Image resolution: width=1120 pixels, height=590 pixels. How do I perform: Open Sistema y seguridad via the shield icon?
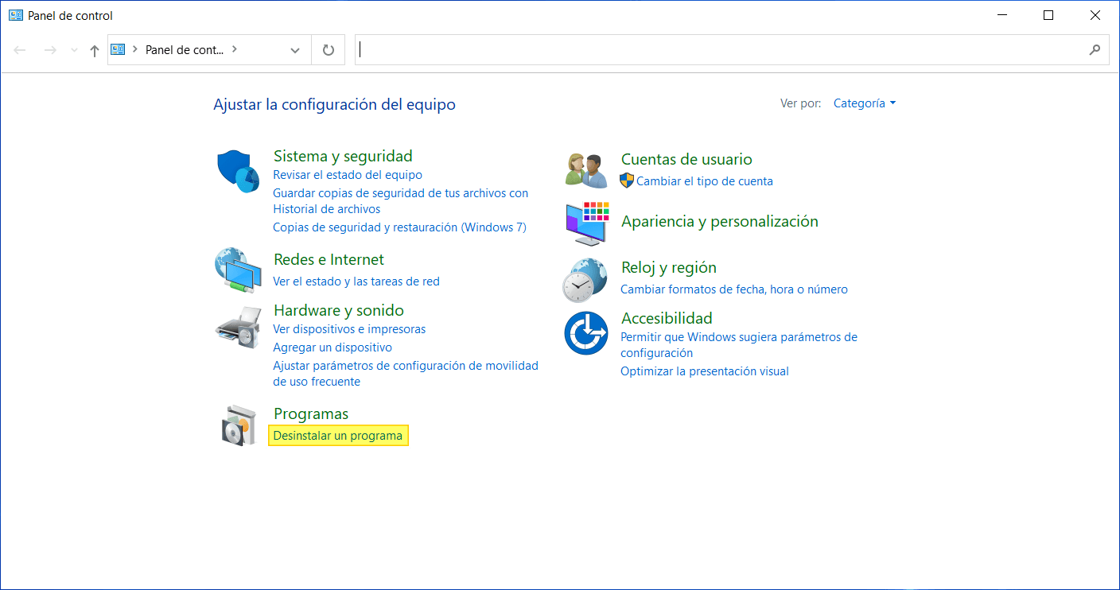coord(237,169)
